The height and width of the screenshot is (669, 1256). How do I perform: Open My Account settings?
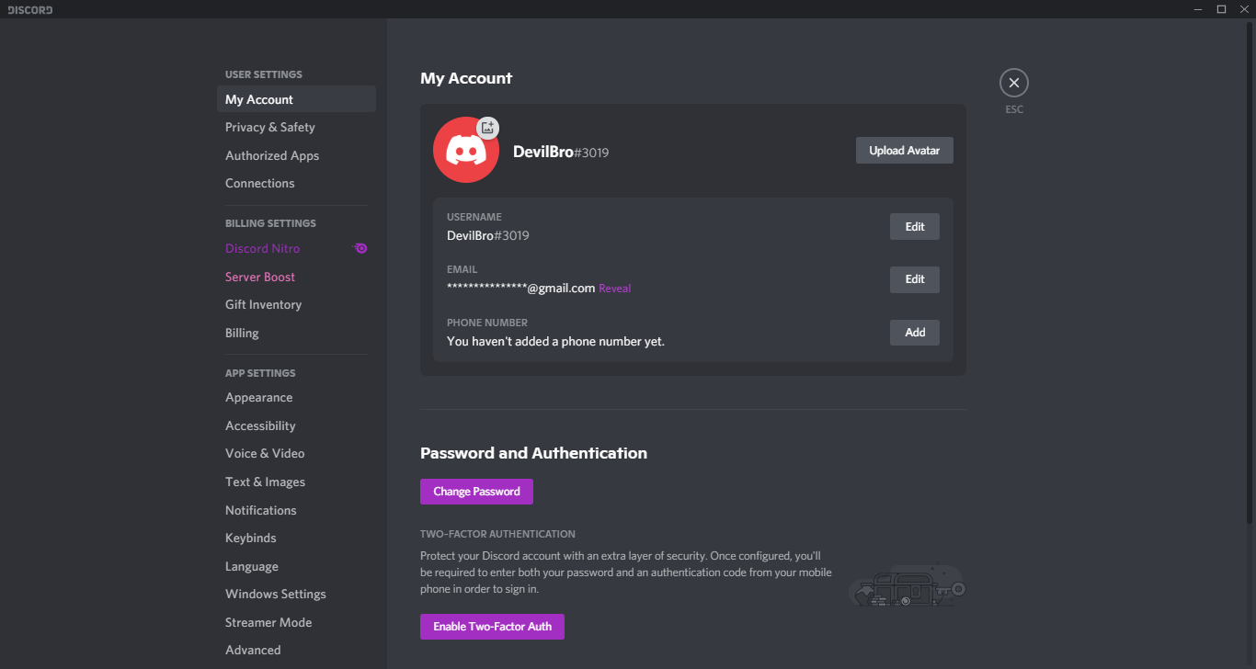[x=296, y=99]
